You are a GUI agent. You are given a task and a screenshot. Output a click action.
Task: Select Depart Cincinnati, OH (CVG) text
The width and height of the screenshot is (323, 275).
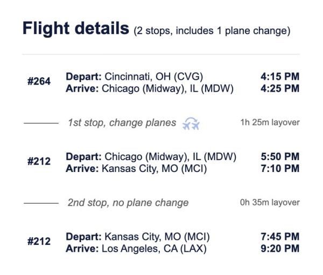135,76
